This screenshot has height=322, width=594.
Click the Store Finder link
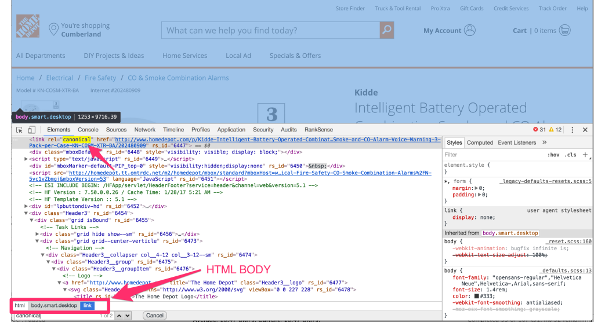coord(350,8)
